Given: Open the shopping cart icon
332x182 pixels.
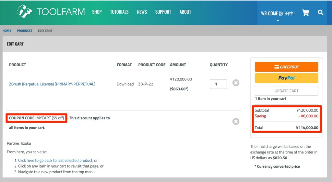Looking at the screenshot, I should (305, 13).
